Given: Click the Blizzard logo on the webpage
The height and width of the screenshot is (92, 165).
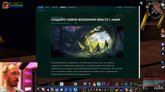Looking at the screenshot, I should (41, 7).
